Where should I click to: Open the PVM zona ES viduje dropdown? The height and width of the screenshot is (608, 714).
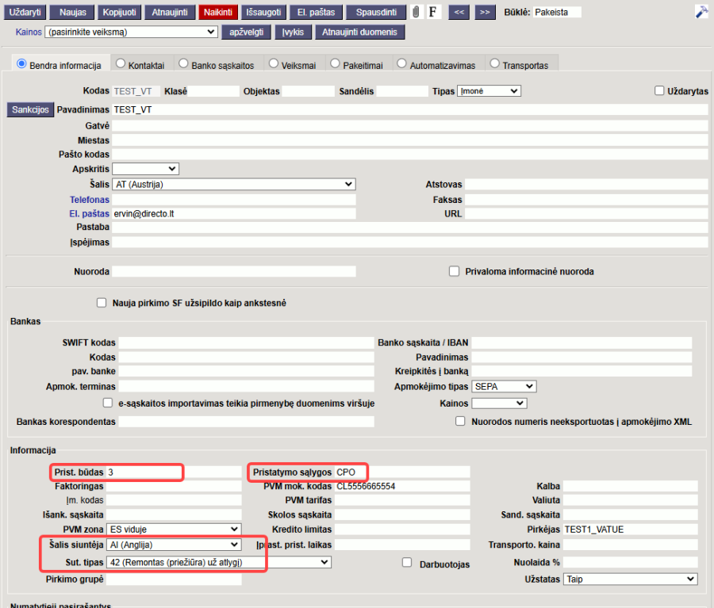pyautogui.click(x=174, y=530)
